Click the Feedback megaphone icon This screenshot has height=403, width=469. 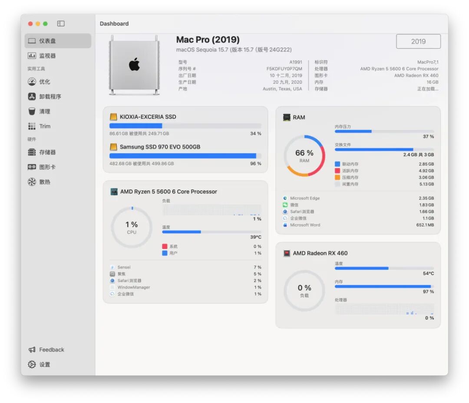click(x=32, y=350)
